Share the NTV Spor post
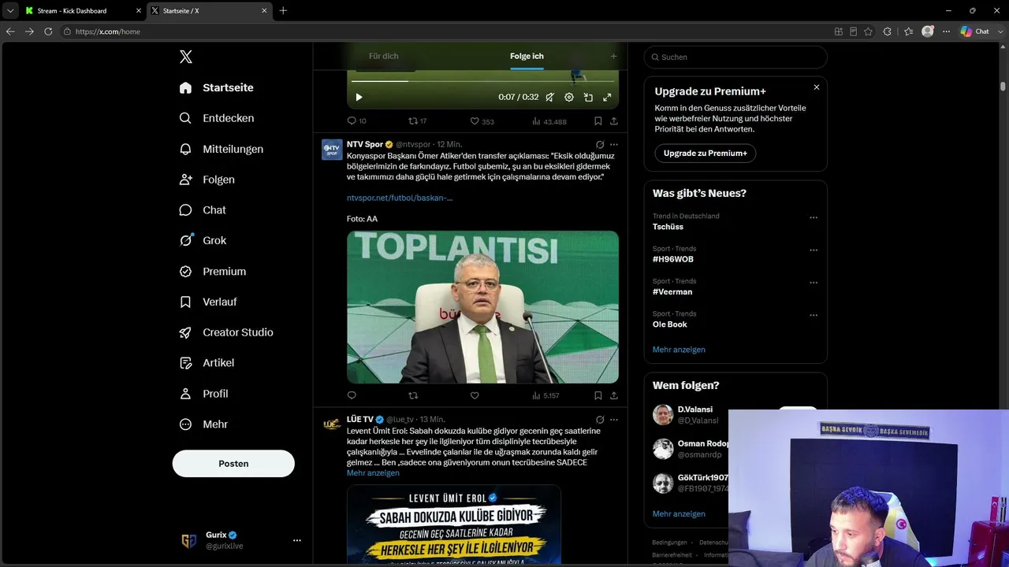1009x567 pixels. coord(614,395)
